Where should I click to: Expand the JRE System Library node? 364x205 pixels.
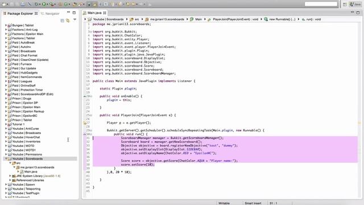(x=10, y=176)
